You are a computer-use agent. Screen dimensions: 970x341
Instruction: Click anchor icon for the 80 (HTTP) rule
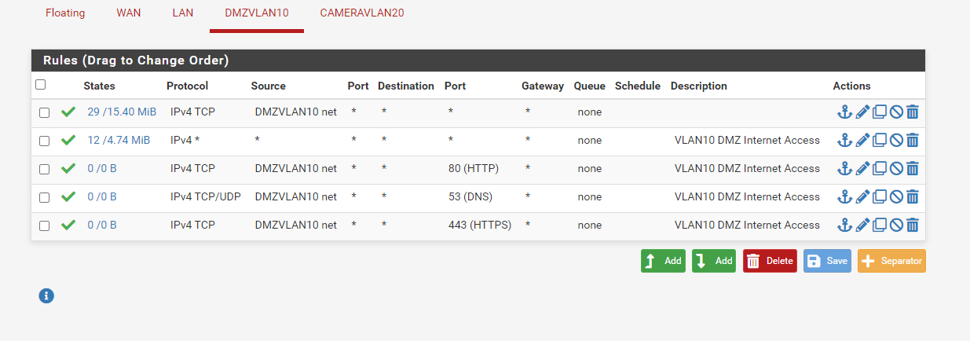click(844, 169)
